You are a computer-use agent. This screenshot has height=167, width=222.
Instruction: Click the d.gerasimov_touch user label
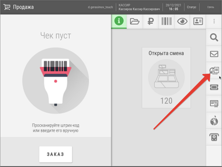[x=100, y=7]
